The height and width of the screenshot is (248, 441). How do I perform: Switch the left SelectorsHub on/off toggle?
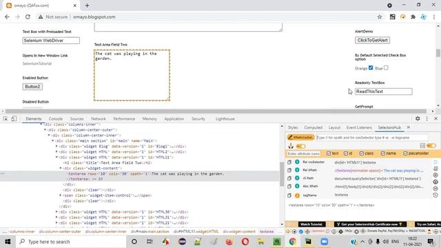[300, 146]
